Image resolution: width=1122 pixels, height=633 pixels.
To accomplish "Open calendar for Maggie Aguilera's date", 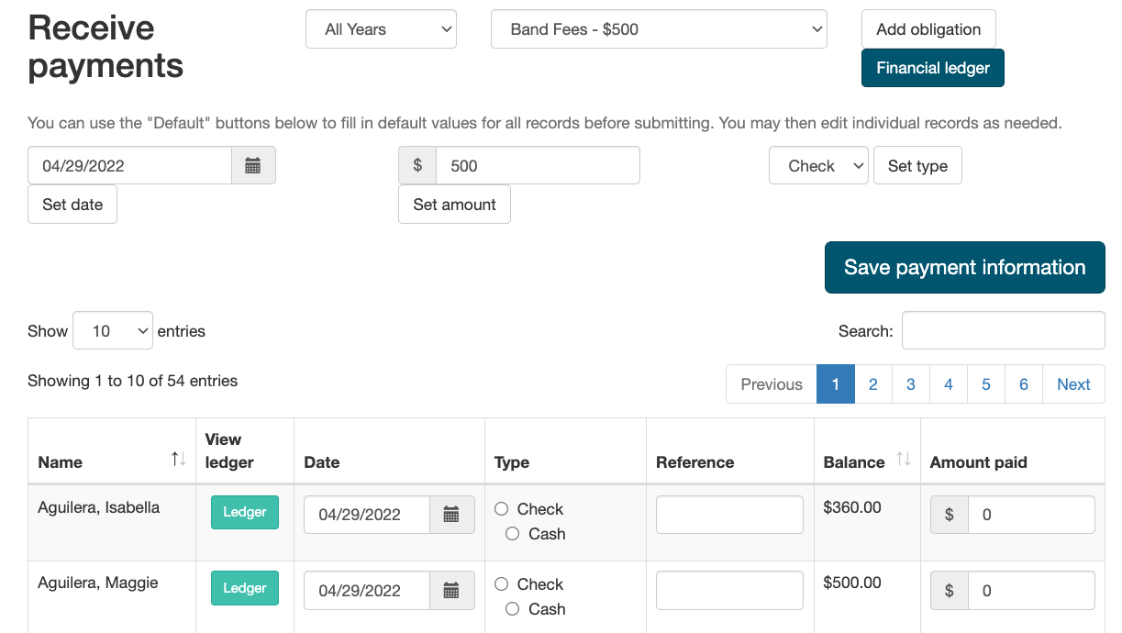I will point(451,591).
